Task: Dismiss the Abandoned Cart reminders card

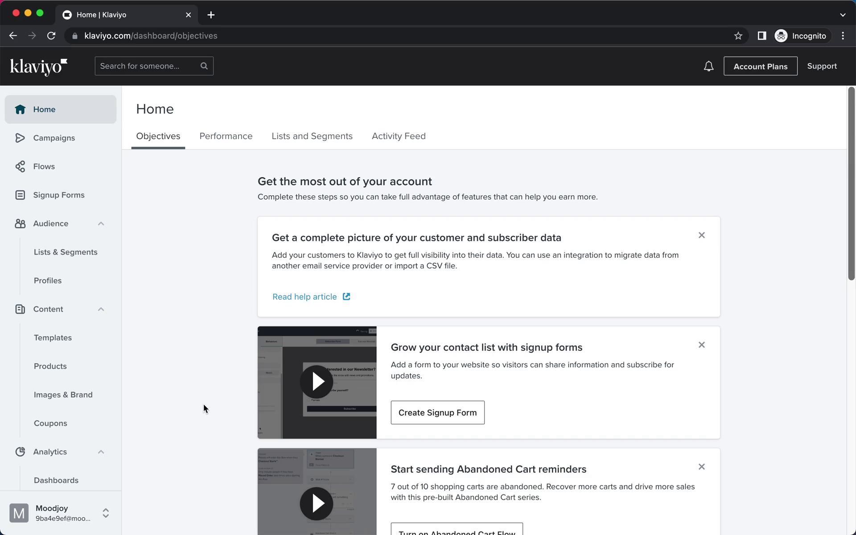Action: [x=701, y=467]
